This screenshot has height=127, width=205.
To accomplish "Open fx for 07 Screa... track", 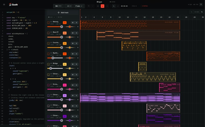I will point(65,85).
